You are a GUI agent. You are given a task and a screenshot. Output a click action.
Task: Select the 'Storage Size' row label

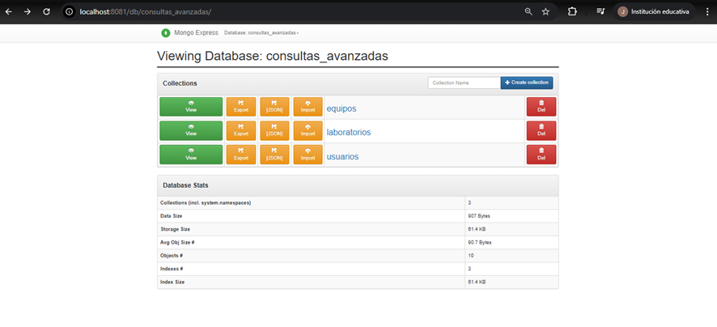pos(175,229)
